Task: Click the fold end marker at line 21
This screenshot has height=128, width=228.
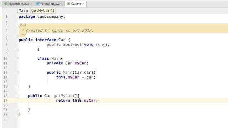Action: (x=17, y=110)
